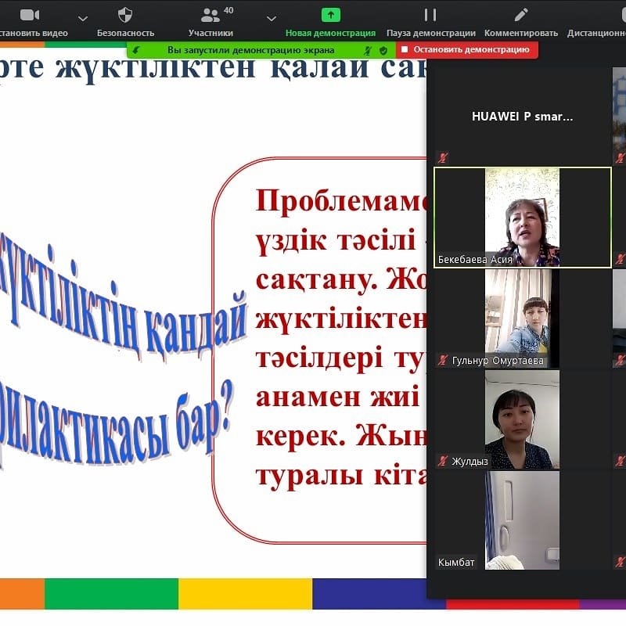The height and width of the screenshot is (626, 626).
Task: Click the green sharing status bar text
Action: click(x=250, y=50)
